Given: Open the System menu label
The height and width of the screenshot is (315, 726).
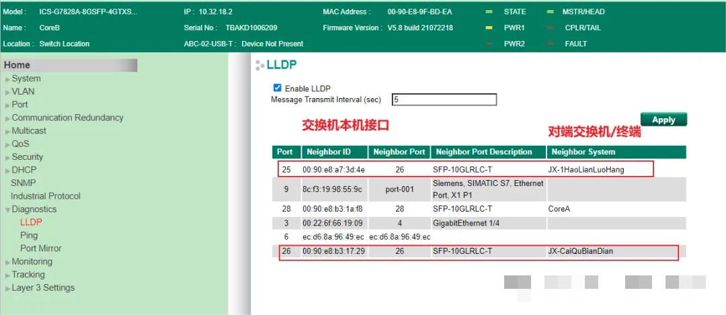Looking at the screenshot, I should 26,79.
